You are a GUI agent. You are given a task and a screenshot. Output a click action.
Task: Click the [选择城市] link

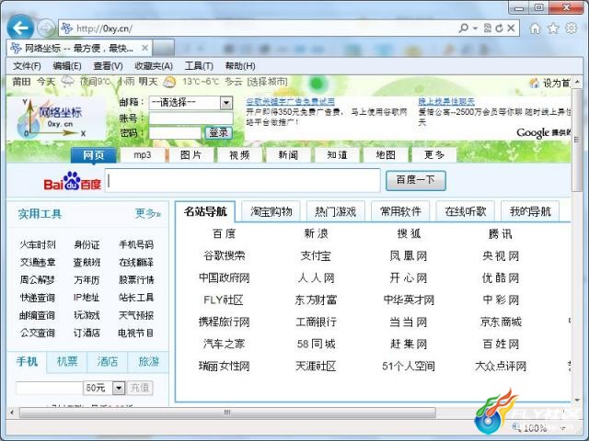[268, 82]
